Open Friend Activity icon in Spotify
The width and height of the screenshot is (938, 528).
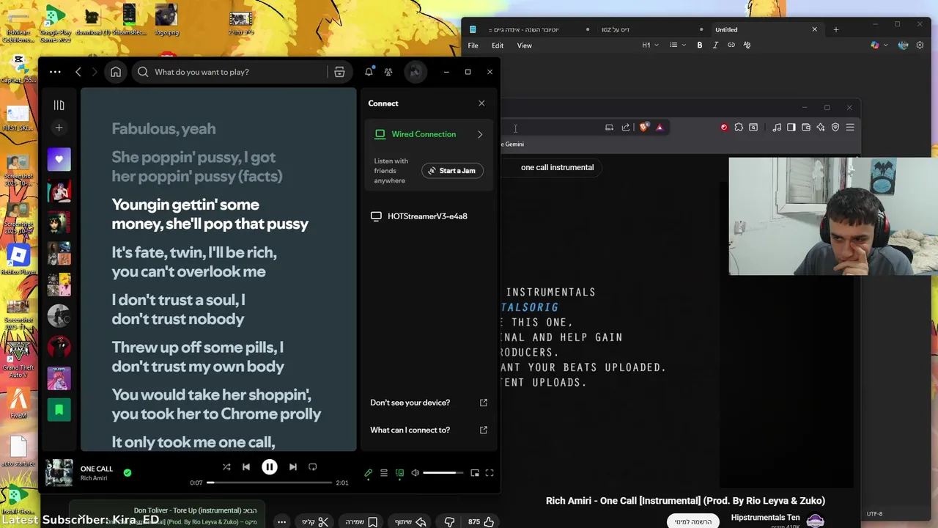coord(388,72)
